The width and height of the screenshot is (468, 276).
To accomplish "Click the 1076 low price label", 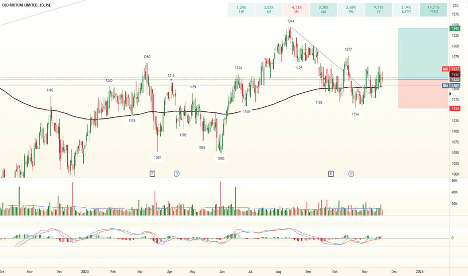I will [x=202, y=148].
